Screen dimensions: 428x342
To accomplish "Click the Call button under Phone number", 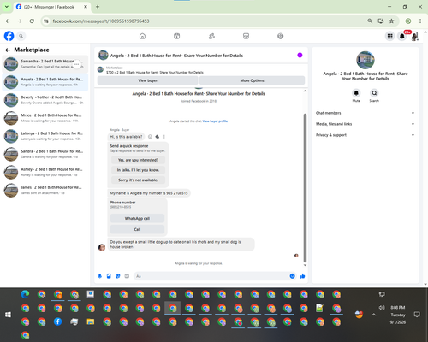I will [137, 229].
